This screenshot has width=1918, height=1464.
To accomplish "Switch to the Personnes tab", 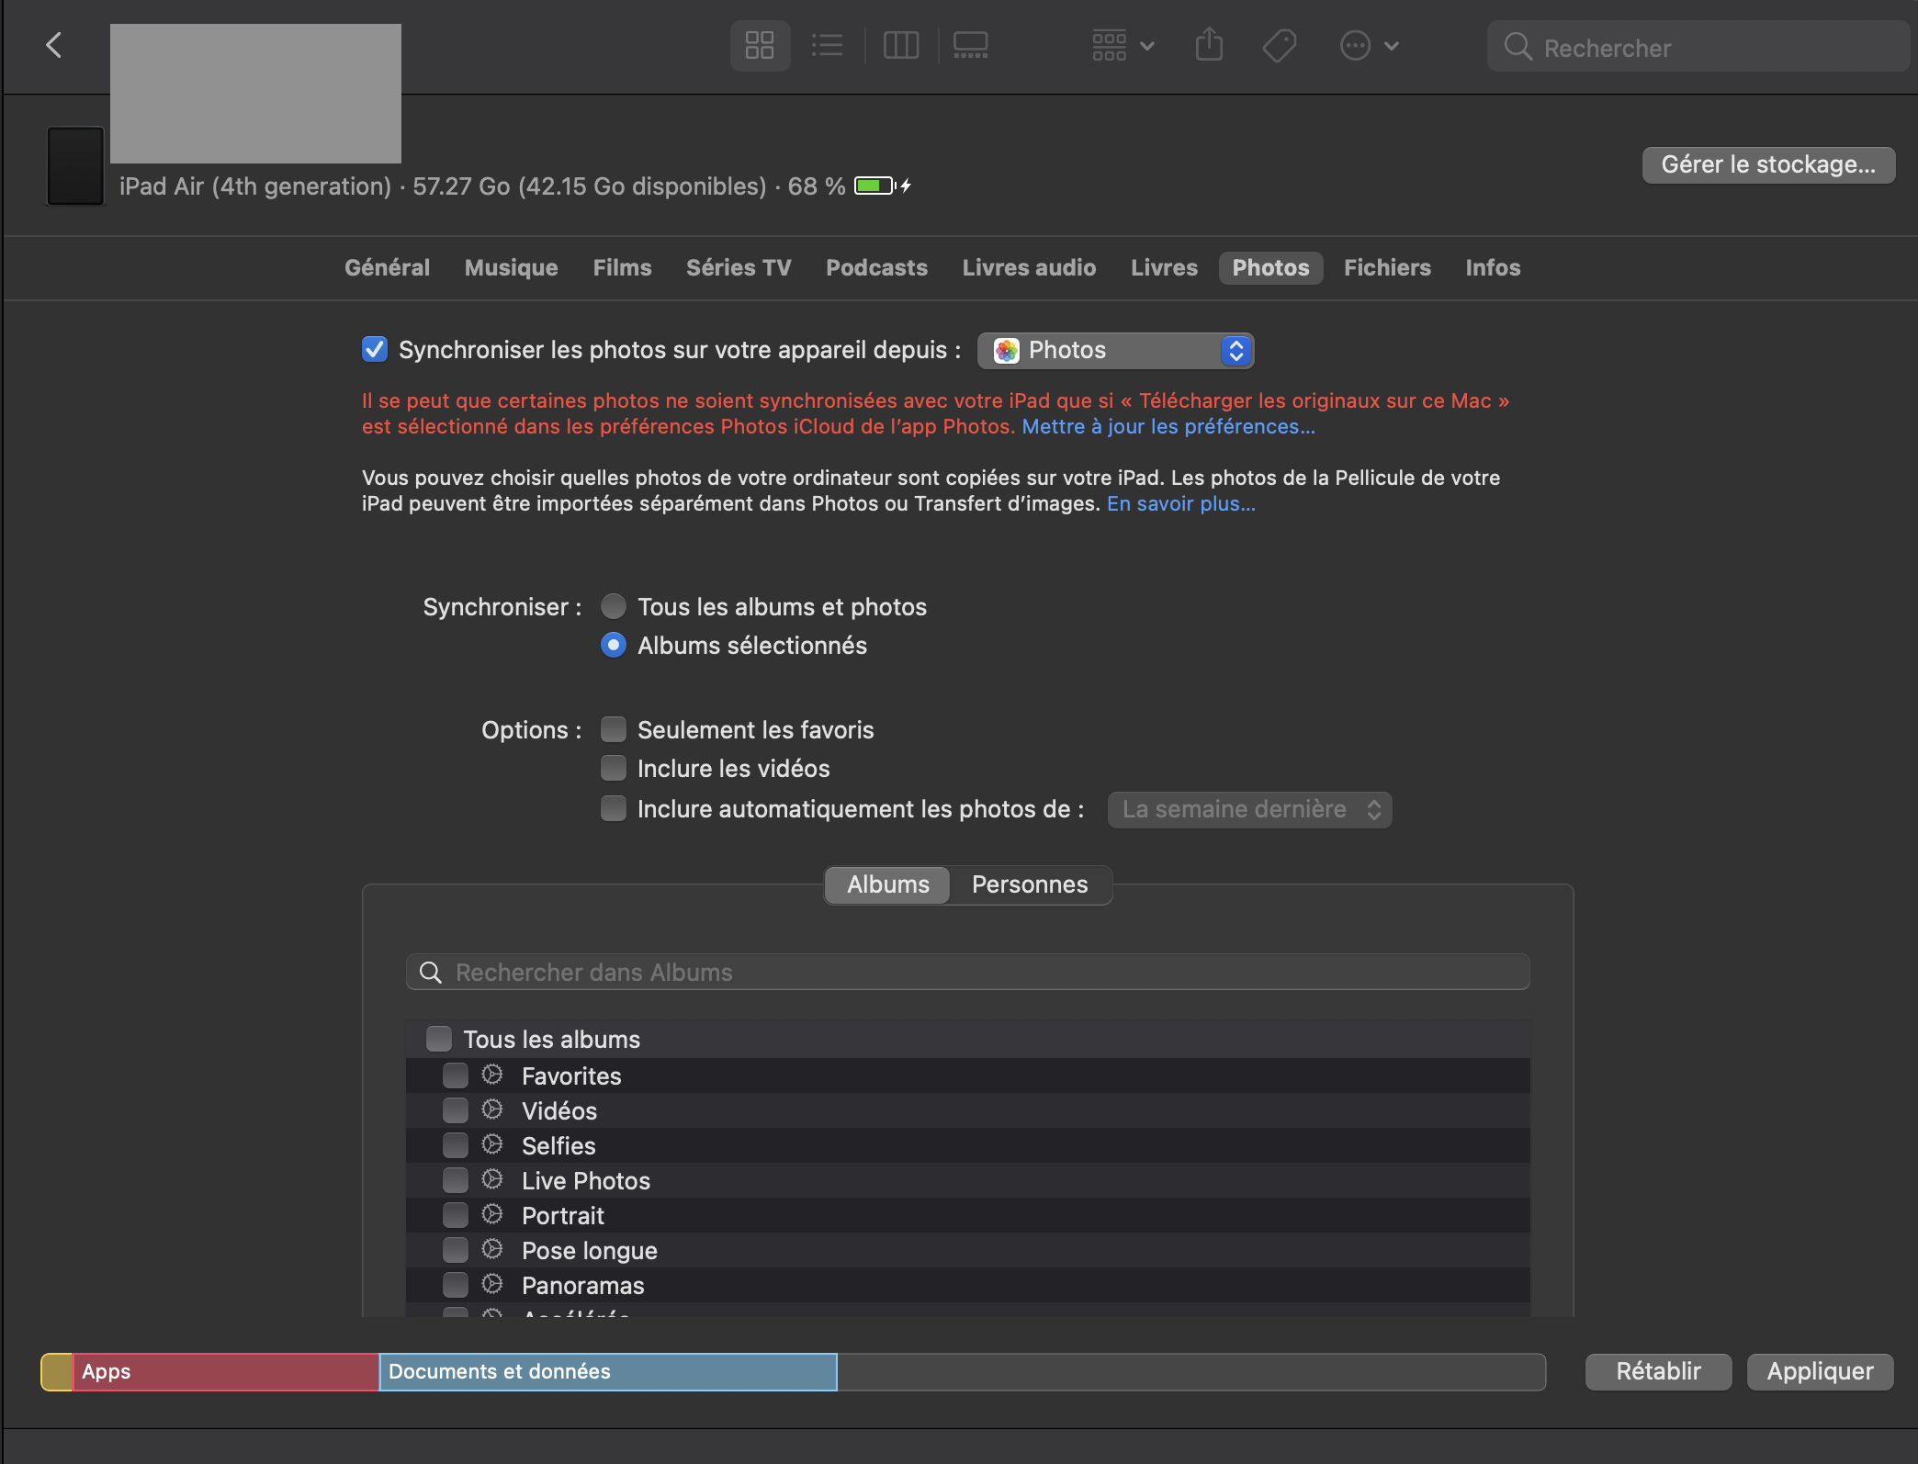I will [1029, 884].
